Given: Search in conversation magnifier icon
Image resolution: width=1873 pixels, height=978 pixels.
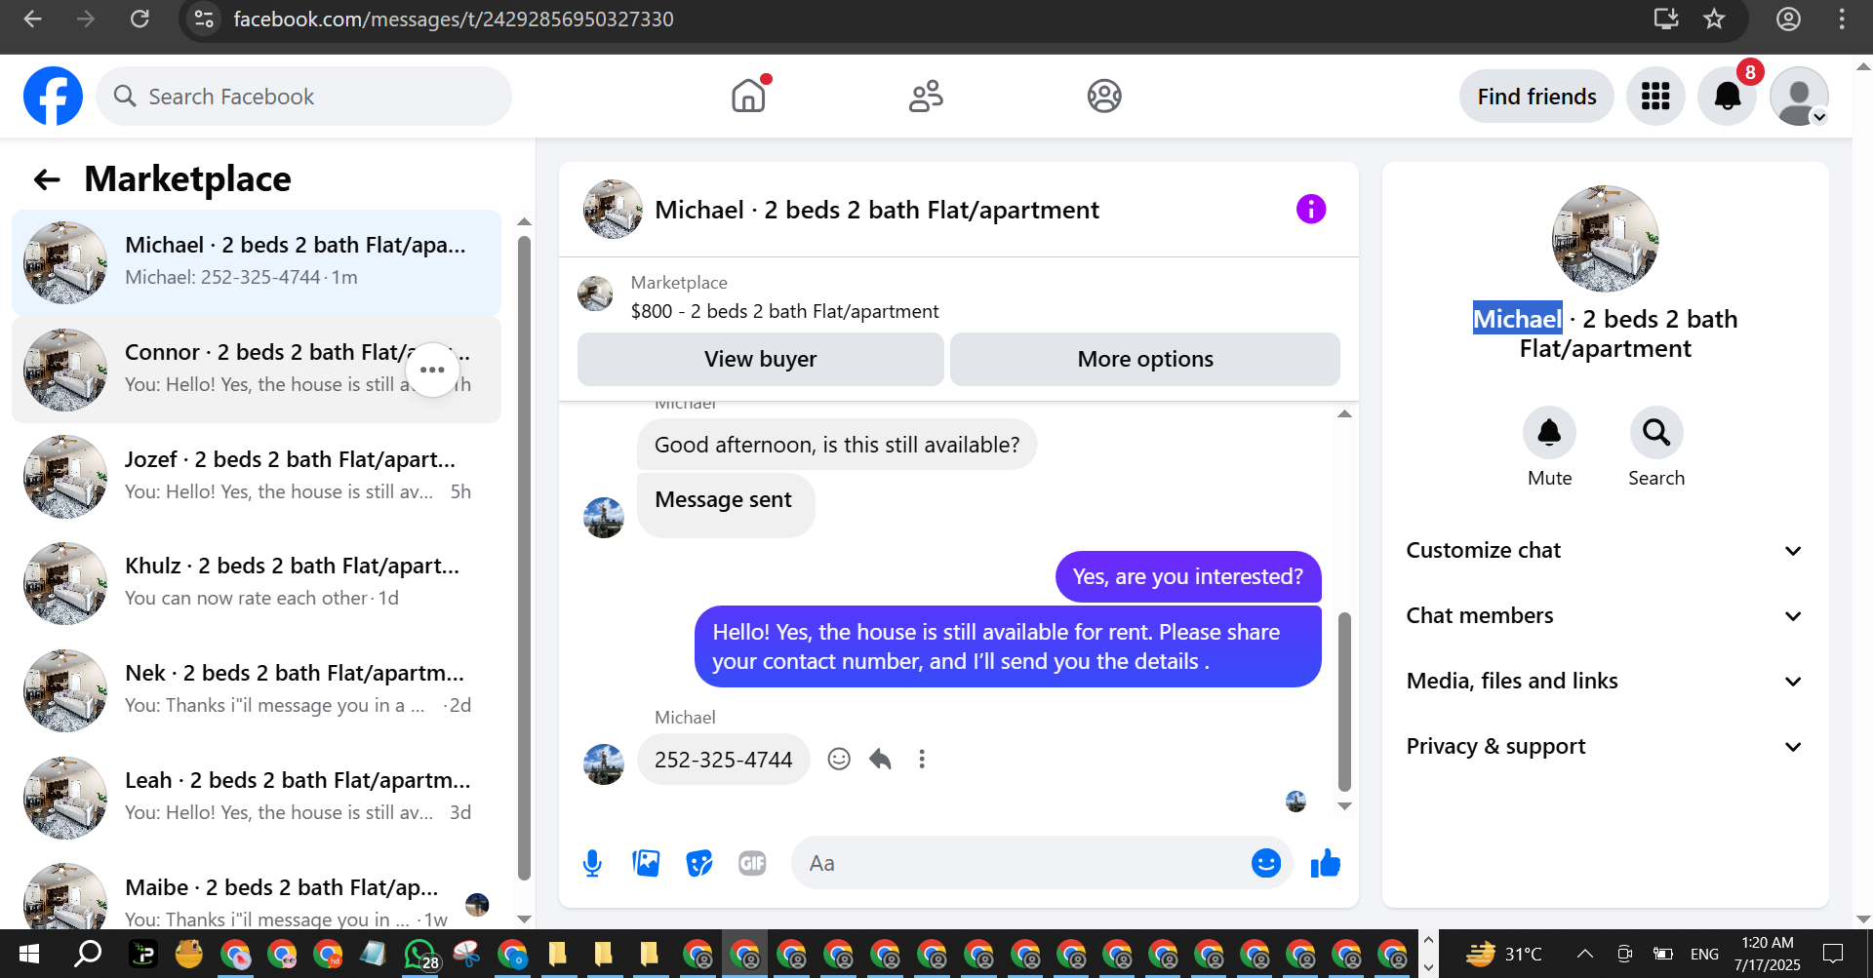Looking at the screenshot, I should pyautogui.click(x=1656, y=432).
